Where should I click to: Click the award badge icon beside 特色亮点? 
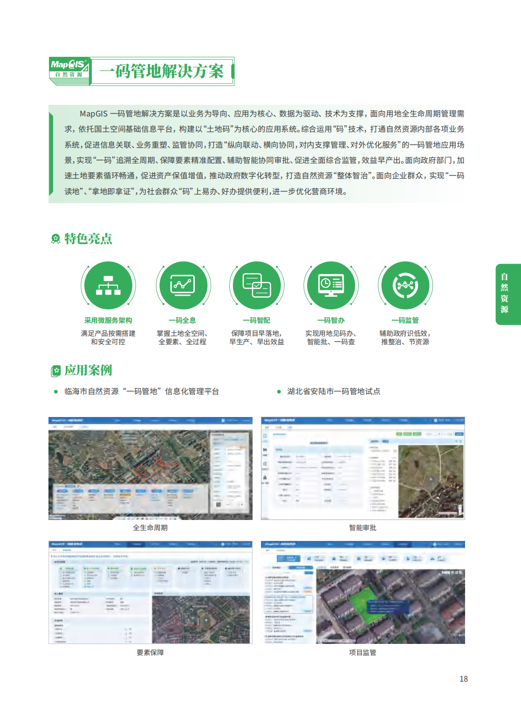(55, 239)
